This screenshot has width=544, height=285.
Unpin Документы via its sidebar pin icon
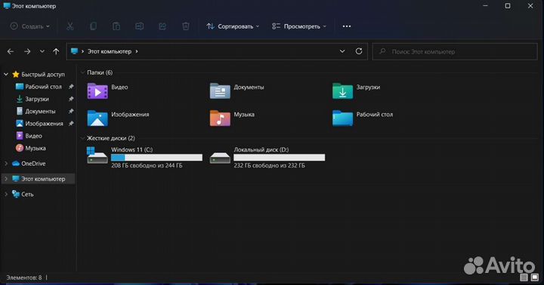71,111
